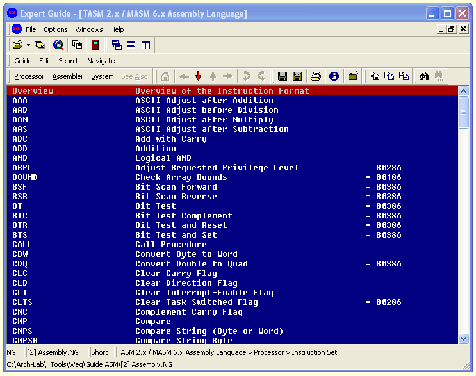
Task: Click the Assembler button
Action: tap(68, 76)
